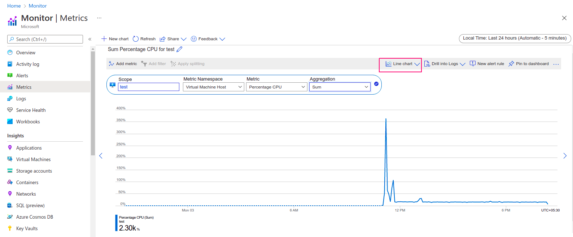The width and height of the screenshot is (573, 237).
Task: Open the Metric Namespace combo box
Action: pyautogui.click(x=214, y=87)
